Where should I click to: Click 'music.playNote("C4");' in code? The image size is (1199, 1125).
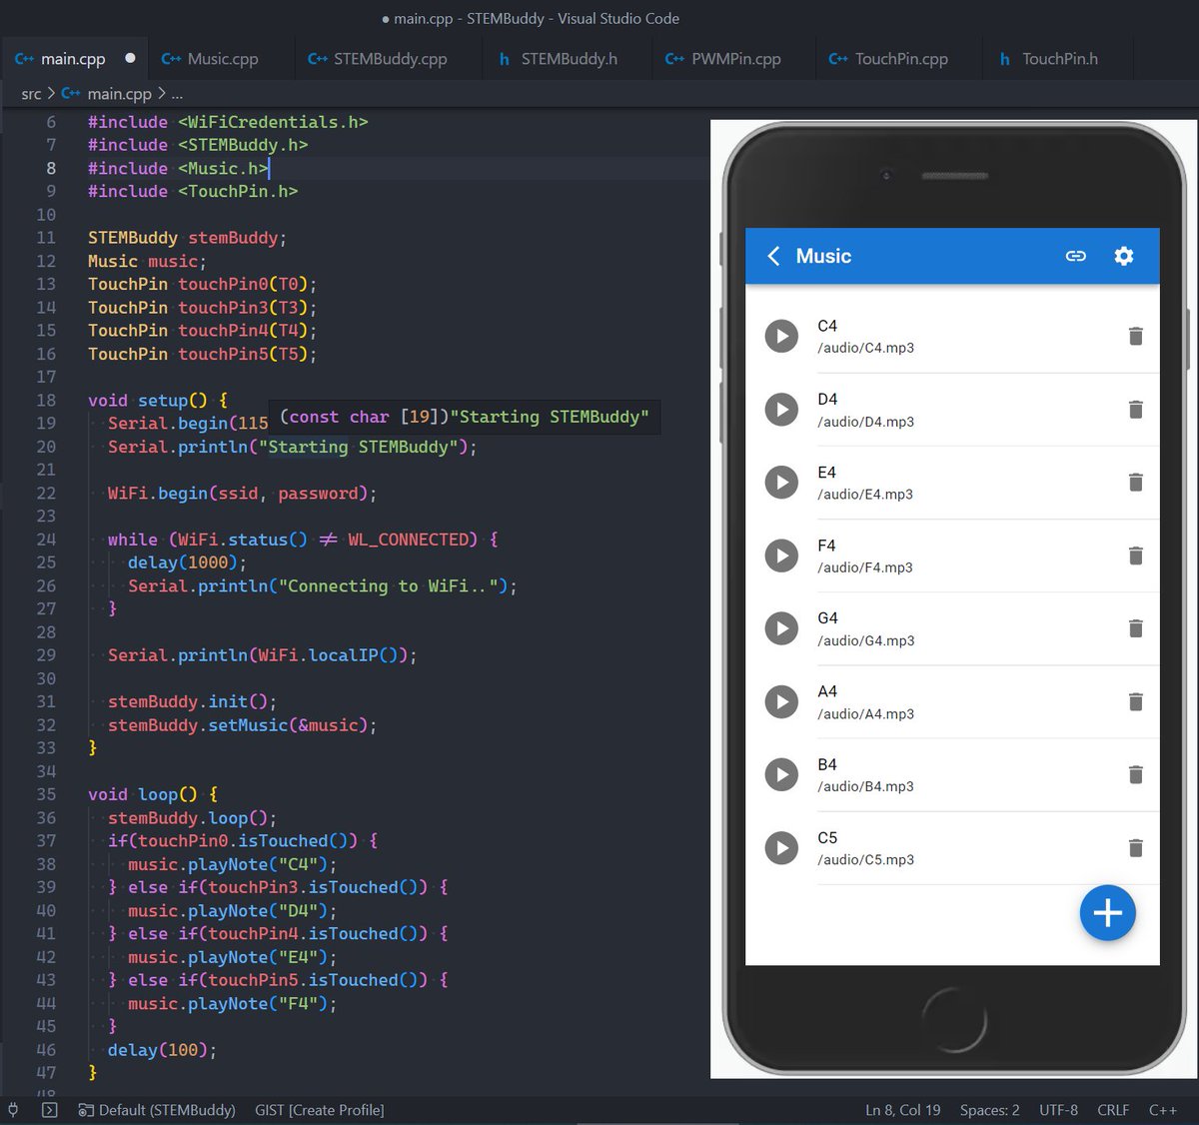point(233,864)
